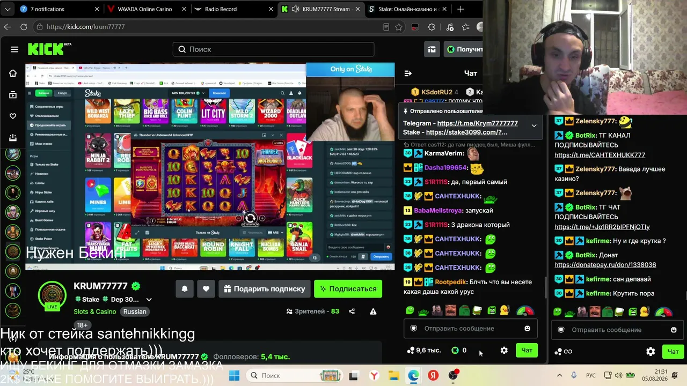Open a new browser tab
The image size is (687, 386).
[461, 9]
